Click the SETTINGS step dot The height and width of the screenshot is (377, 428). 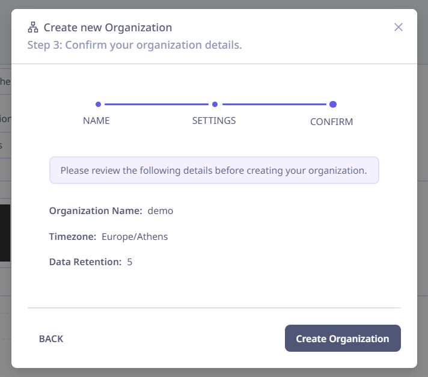215,104
